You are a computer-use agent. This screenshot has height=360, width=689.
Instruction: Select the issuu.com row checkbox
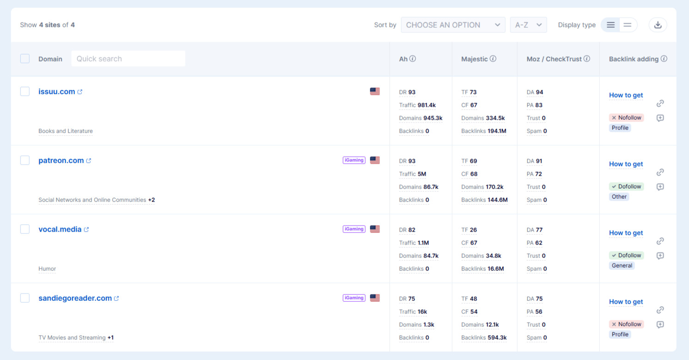click(x=25, y=92)
